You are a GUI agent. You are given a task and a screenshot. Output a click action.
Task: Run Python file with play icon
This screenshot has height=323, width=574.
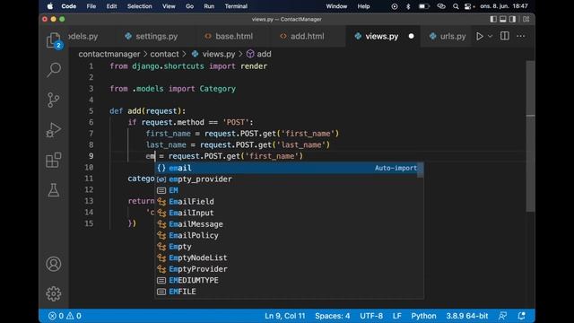(x=480, y=36)
